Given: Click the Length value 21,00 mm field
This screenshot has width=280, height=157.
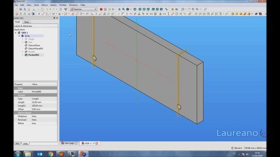Looking at the screenshot, I should tap(44, 102).
